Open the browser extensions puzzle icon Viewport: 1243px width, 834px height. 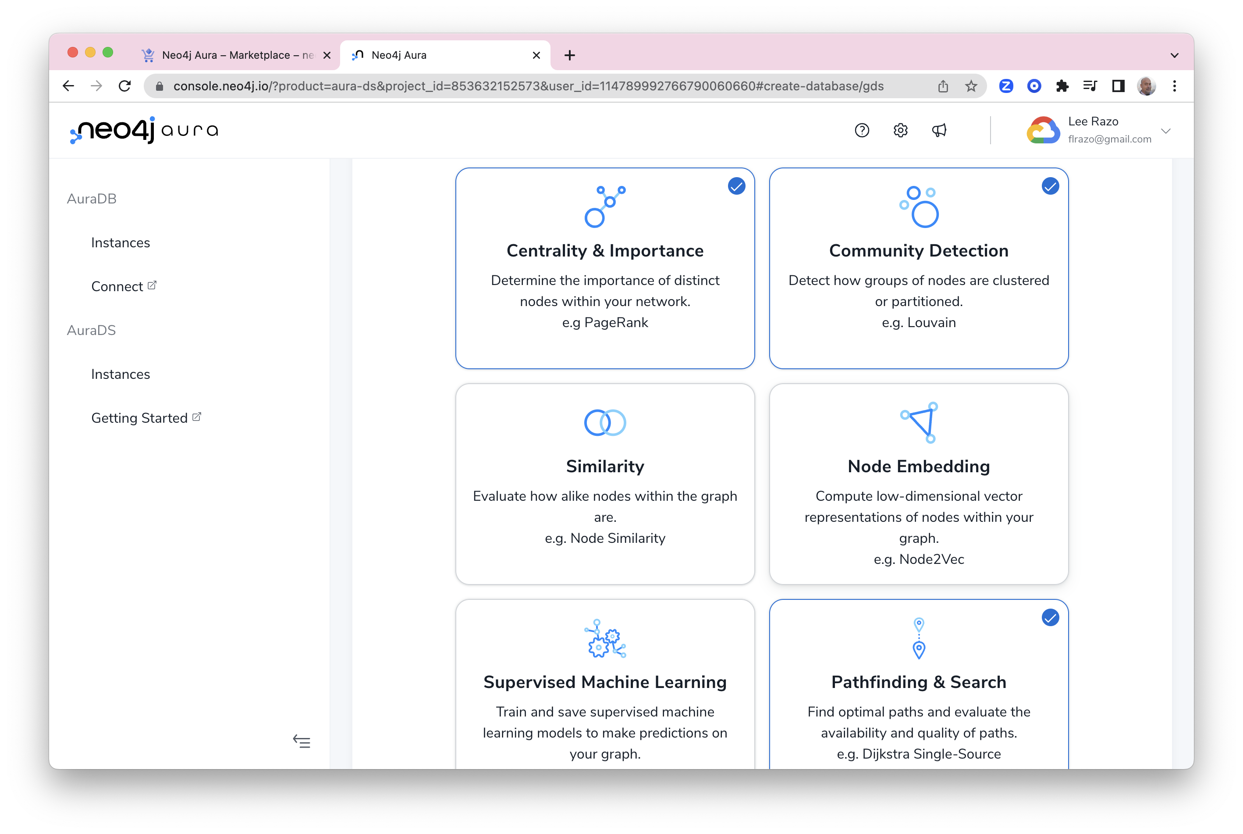(x=1062, y=86)
